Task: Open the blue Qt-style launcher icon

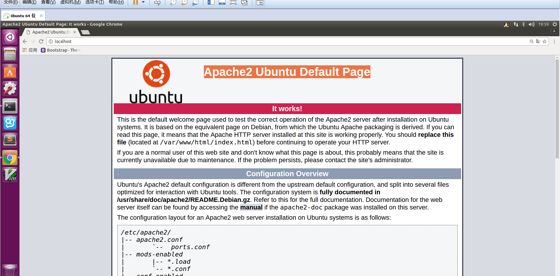Action: pyautogui.click(x=10, y=123)
